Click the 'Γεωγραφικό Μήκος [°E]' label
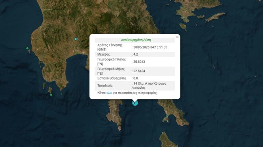This screenshot has width=263, height=147. click(111, 71)
